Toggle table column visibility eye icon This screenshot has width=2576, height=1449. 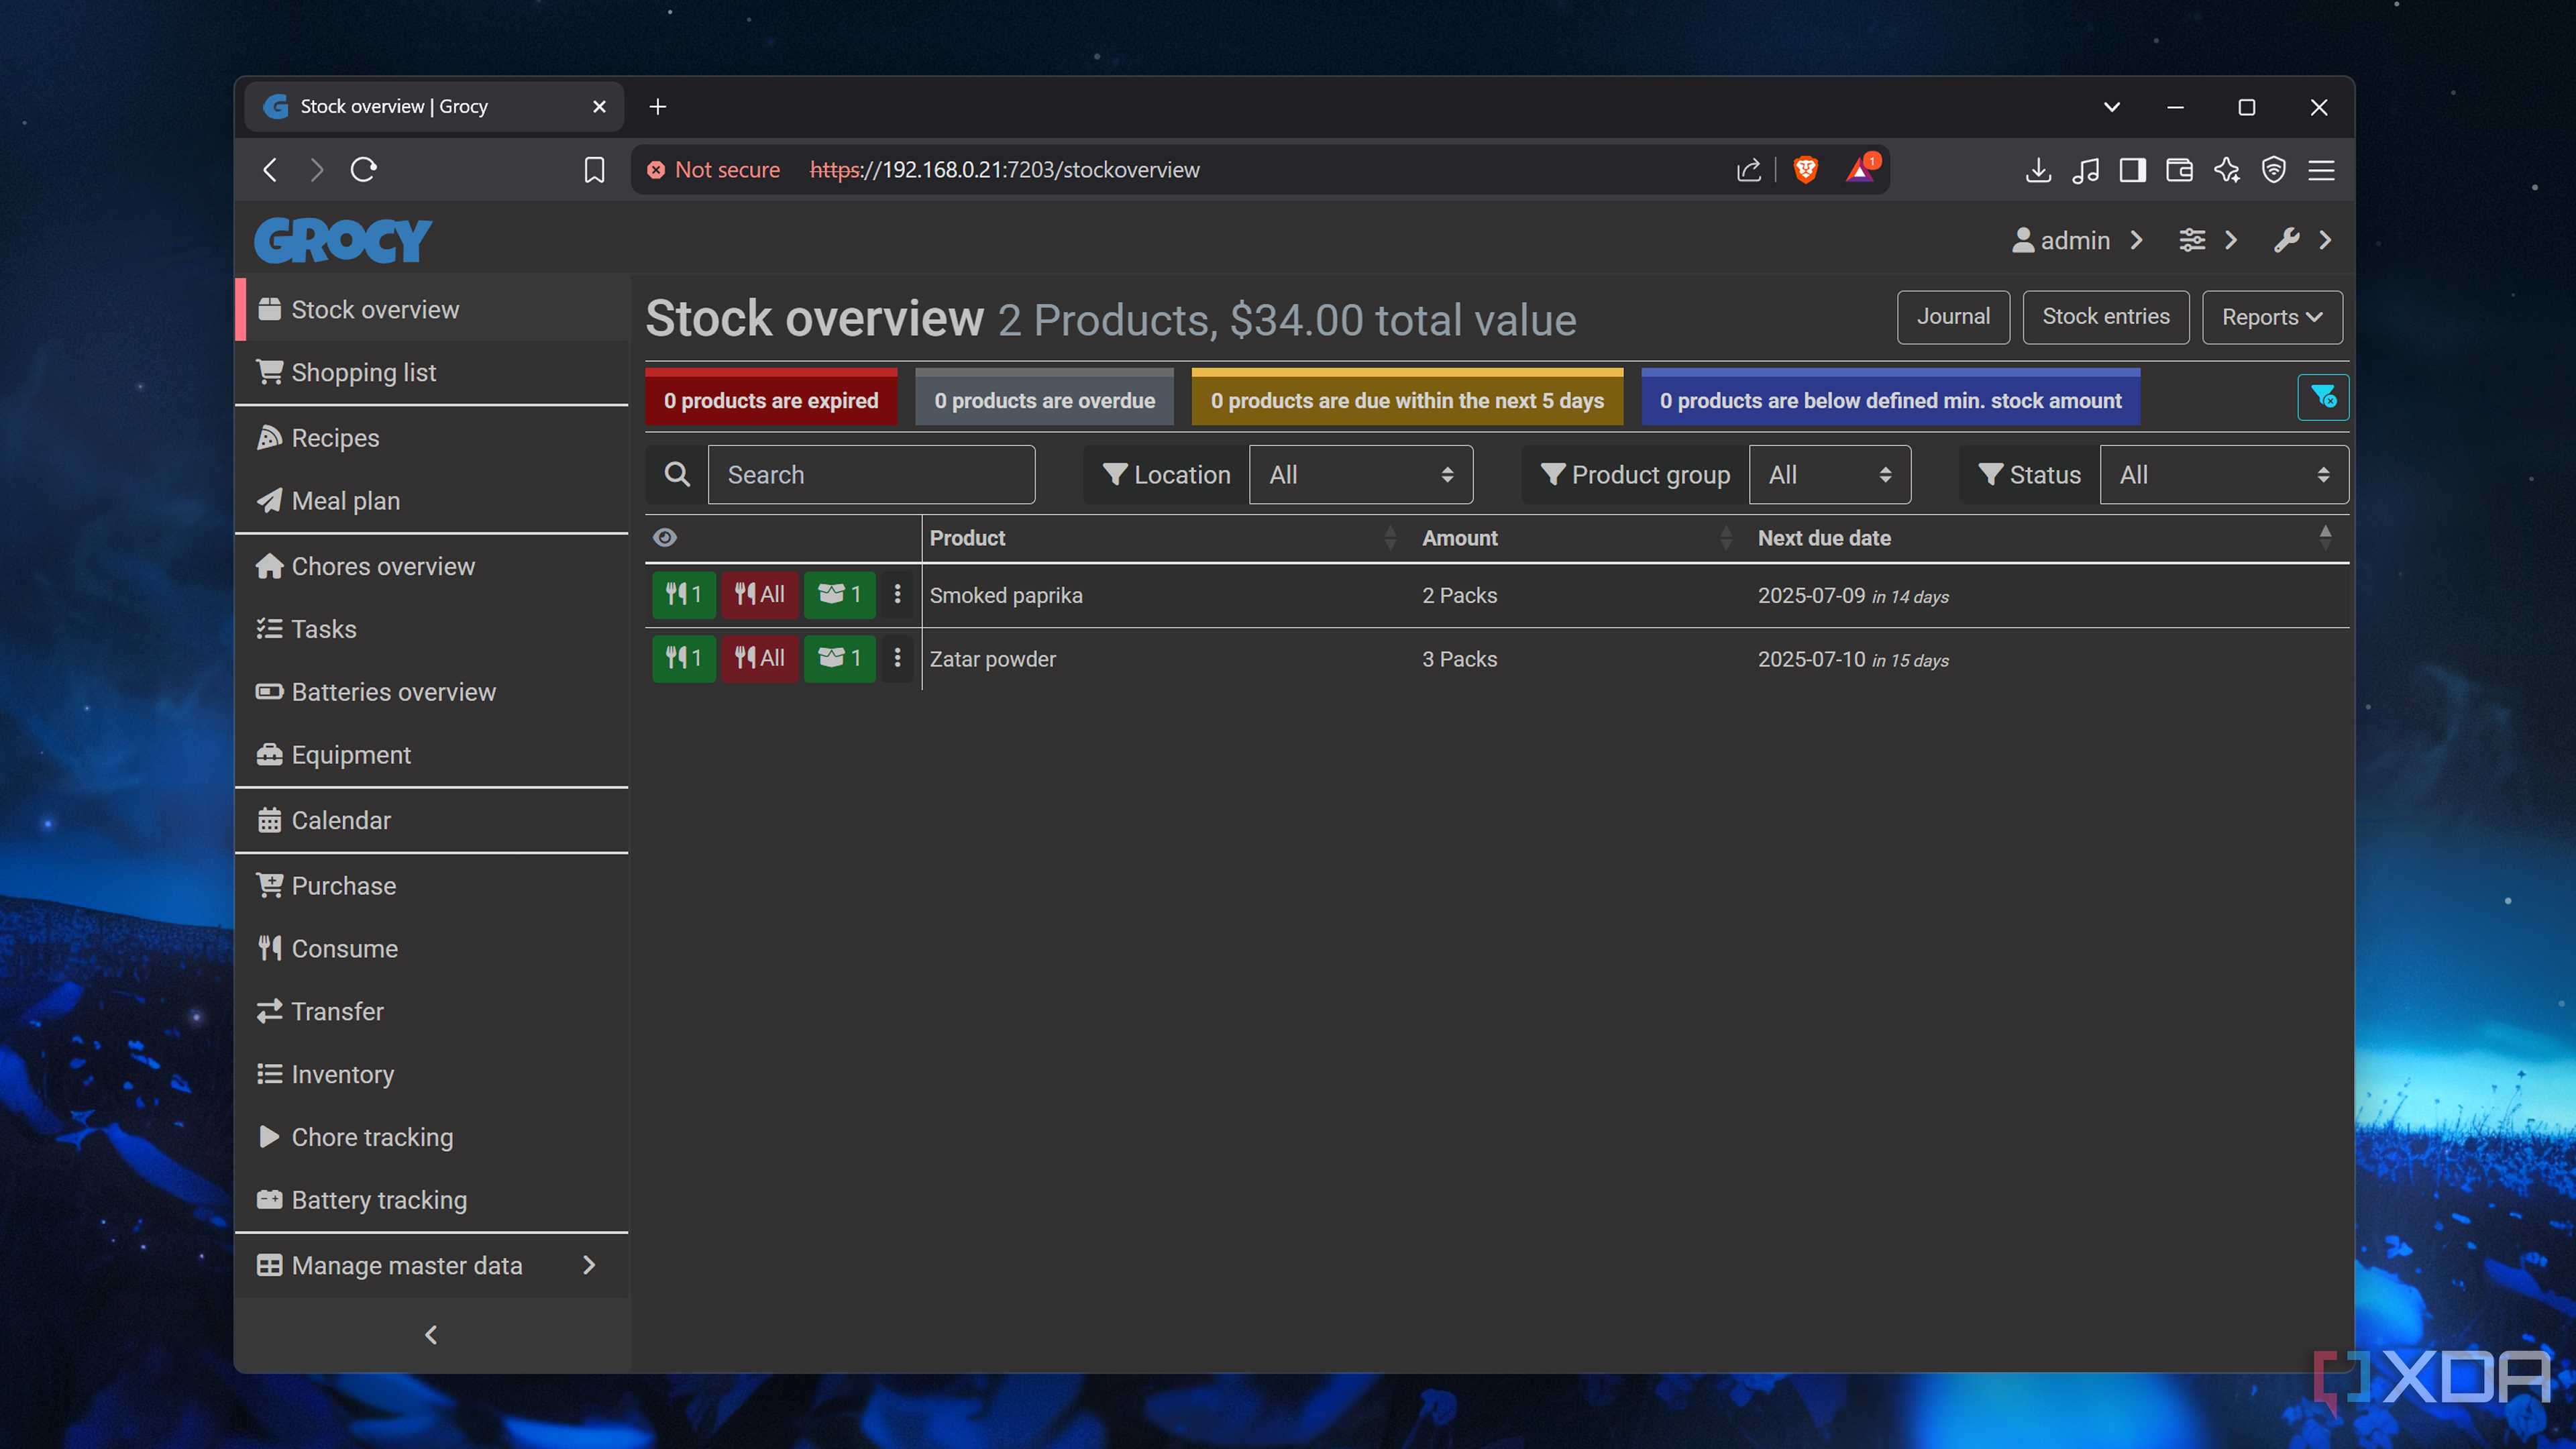665,538
